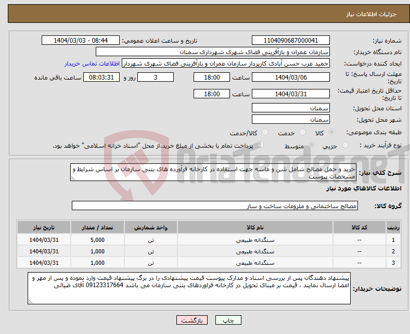This screenshot has height=334, width=410.
Task: Click the buyer organization name field
Action: coord(213,52)
